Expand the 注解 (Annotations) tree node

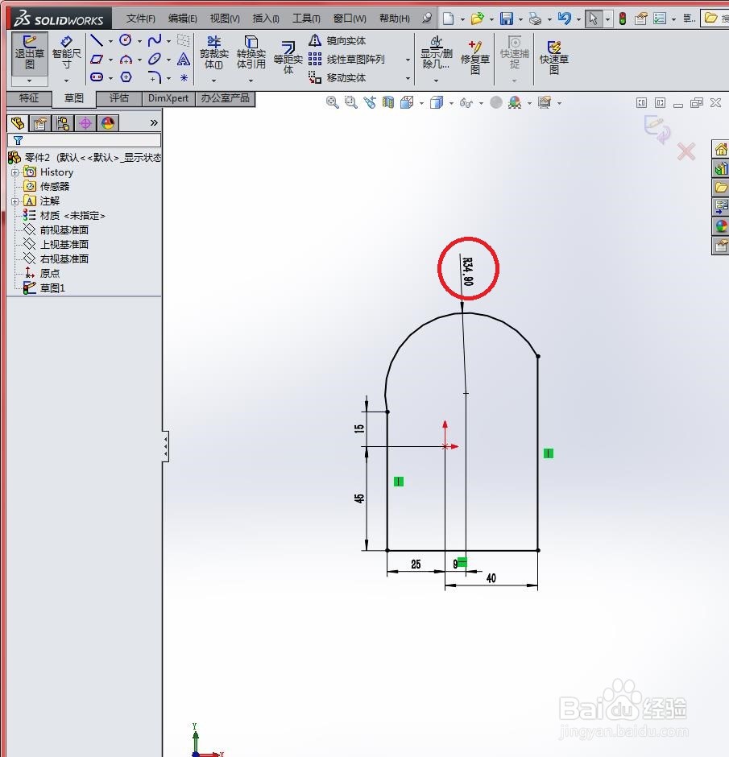coord(15,201)
